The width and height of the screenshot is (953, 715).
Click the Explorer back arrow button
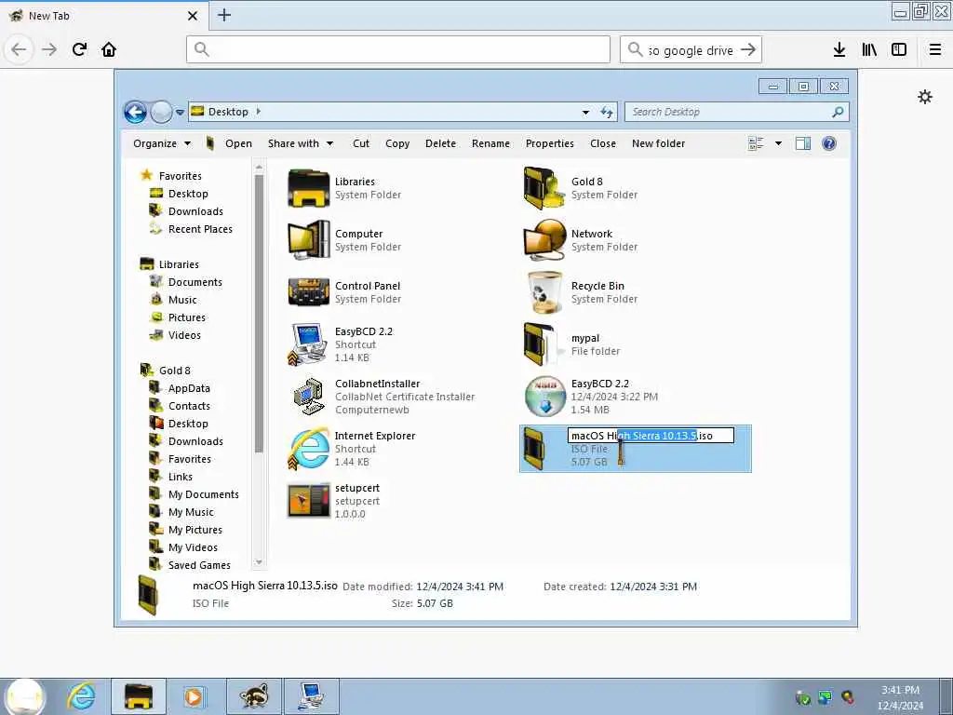click(x=136, y=113)
